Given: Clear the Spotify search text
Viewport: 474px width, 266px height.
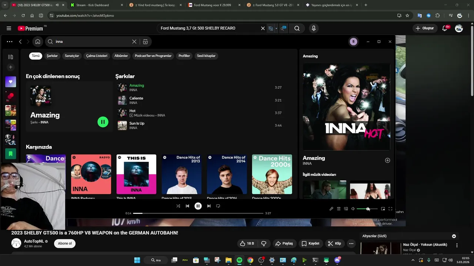Looking at the screenshot, I should [134, 42].
